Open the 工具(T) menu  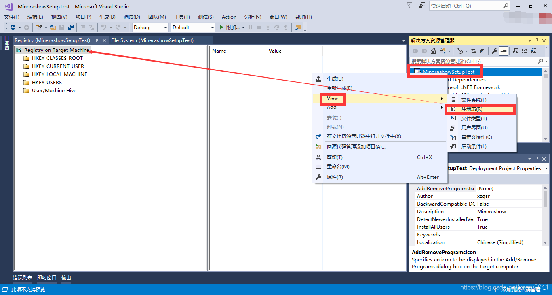coord(182,17)
